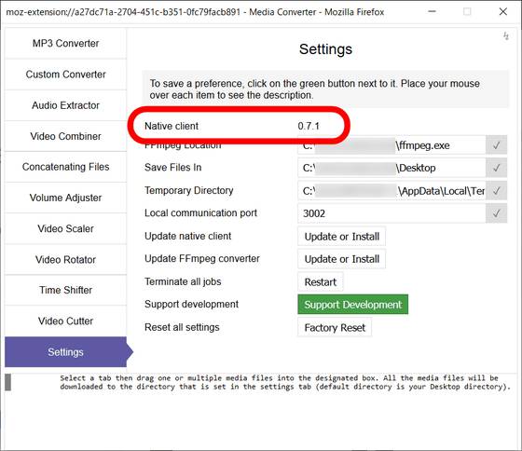Open the Video Scaler tab
This screenshot has width=522, height=451.
(x=65, y=228)
